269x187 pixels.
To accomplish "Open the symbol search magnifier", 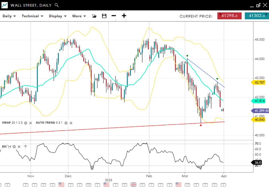I will [x=56, y=5].
